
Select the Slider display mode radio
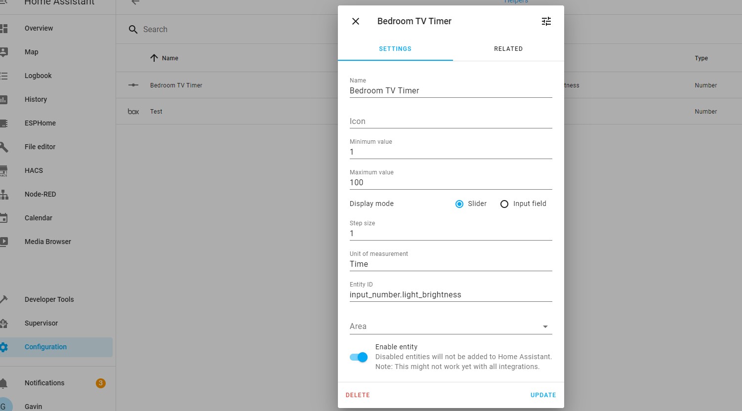tap(459, 204)
